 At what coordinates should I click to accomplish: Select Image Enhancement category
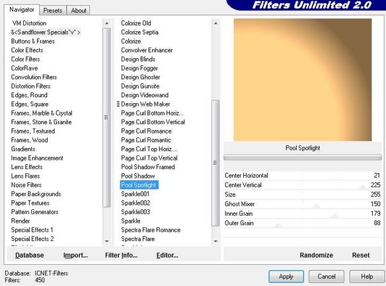click(37, 158)
